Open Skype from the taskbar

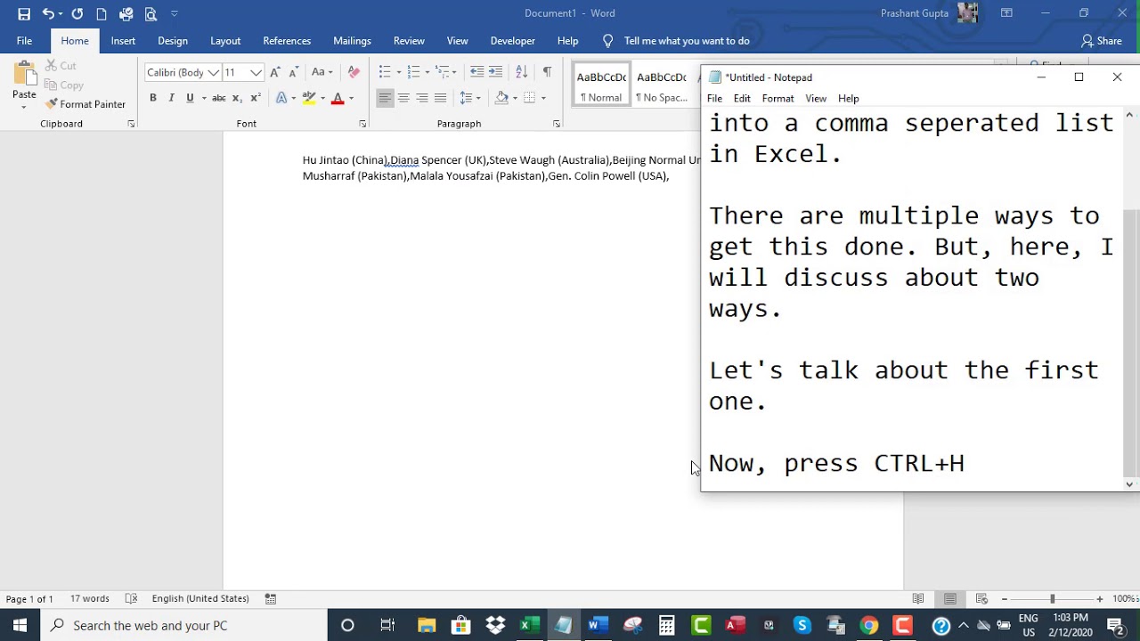(802, 626)
